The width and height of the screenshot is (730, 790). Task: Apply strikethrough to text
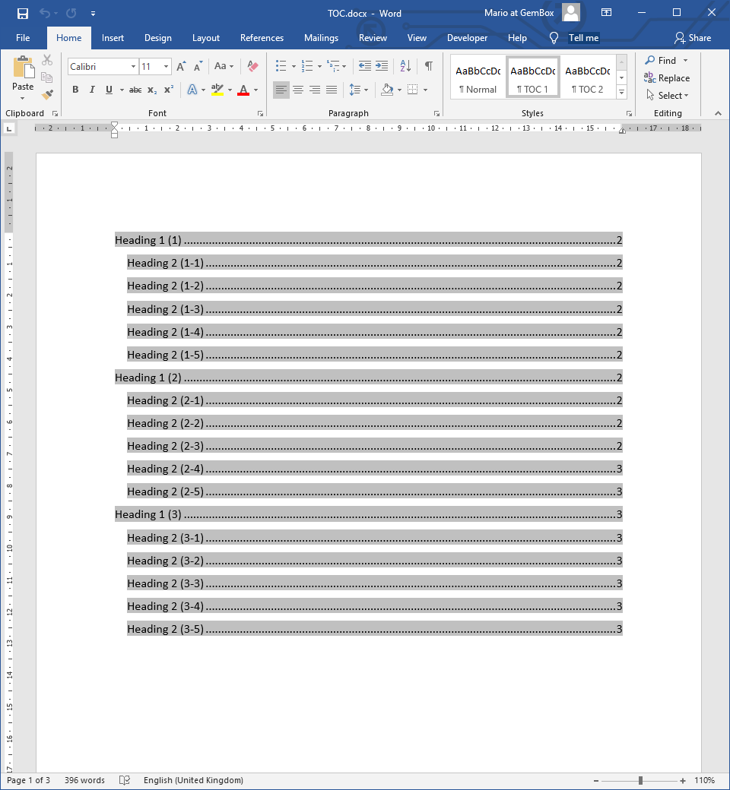(135, 90)
